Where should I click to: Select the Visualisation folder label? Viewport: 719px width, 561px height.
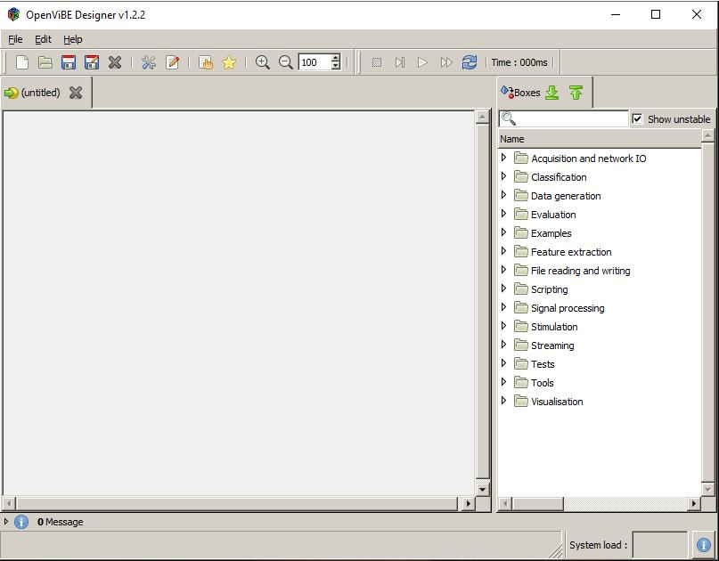pyautogui.click(x=557, y=402)
